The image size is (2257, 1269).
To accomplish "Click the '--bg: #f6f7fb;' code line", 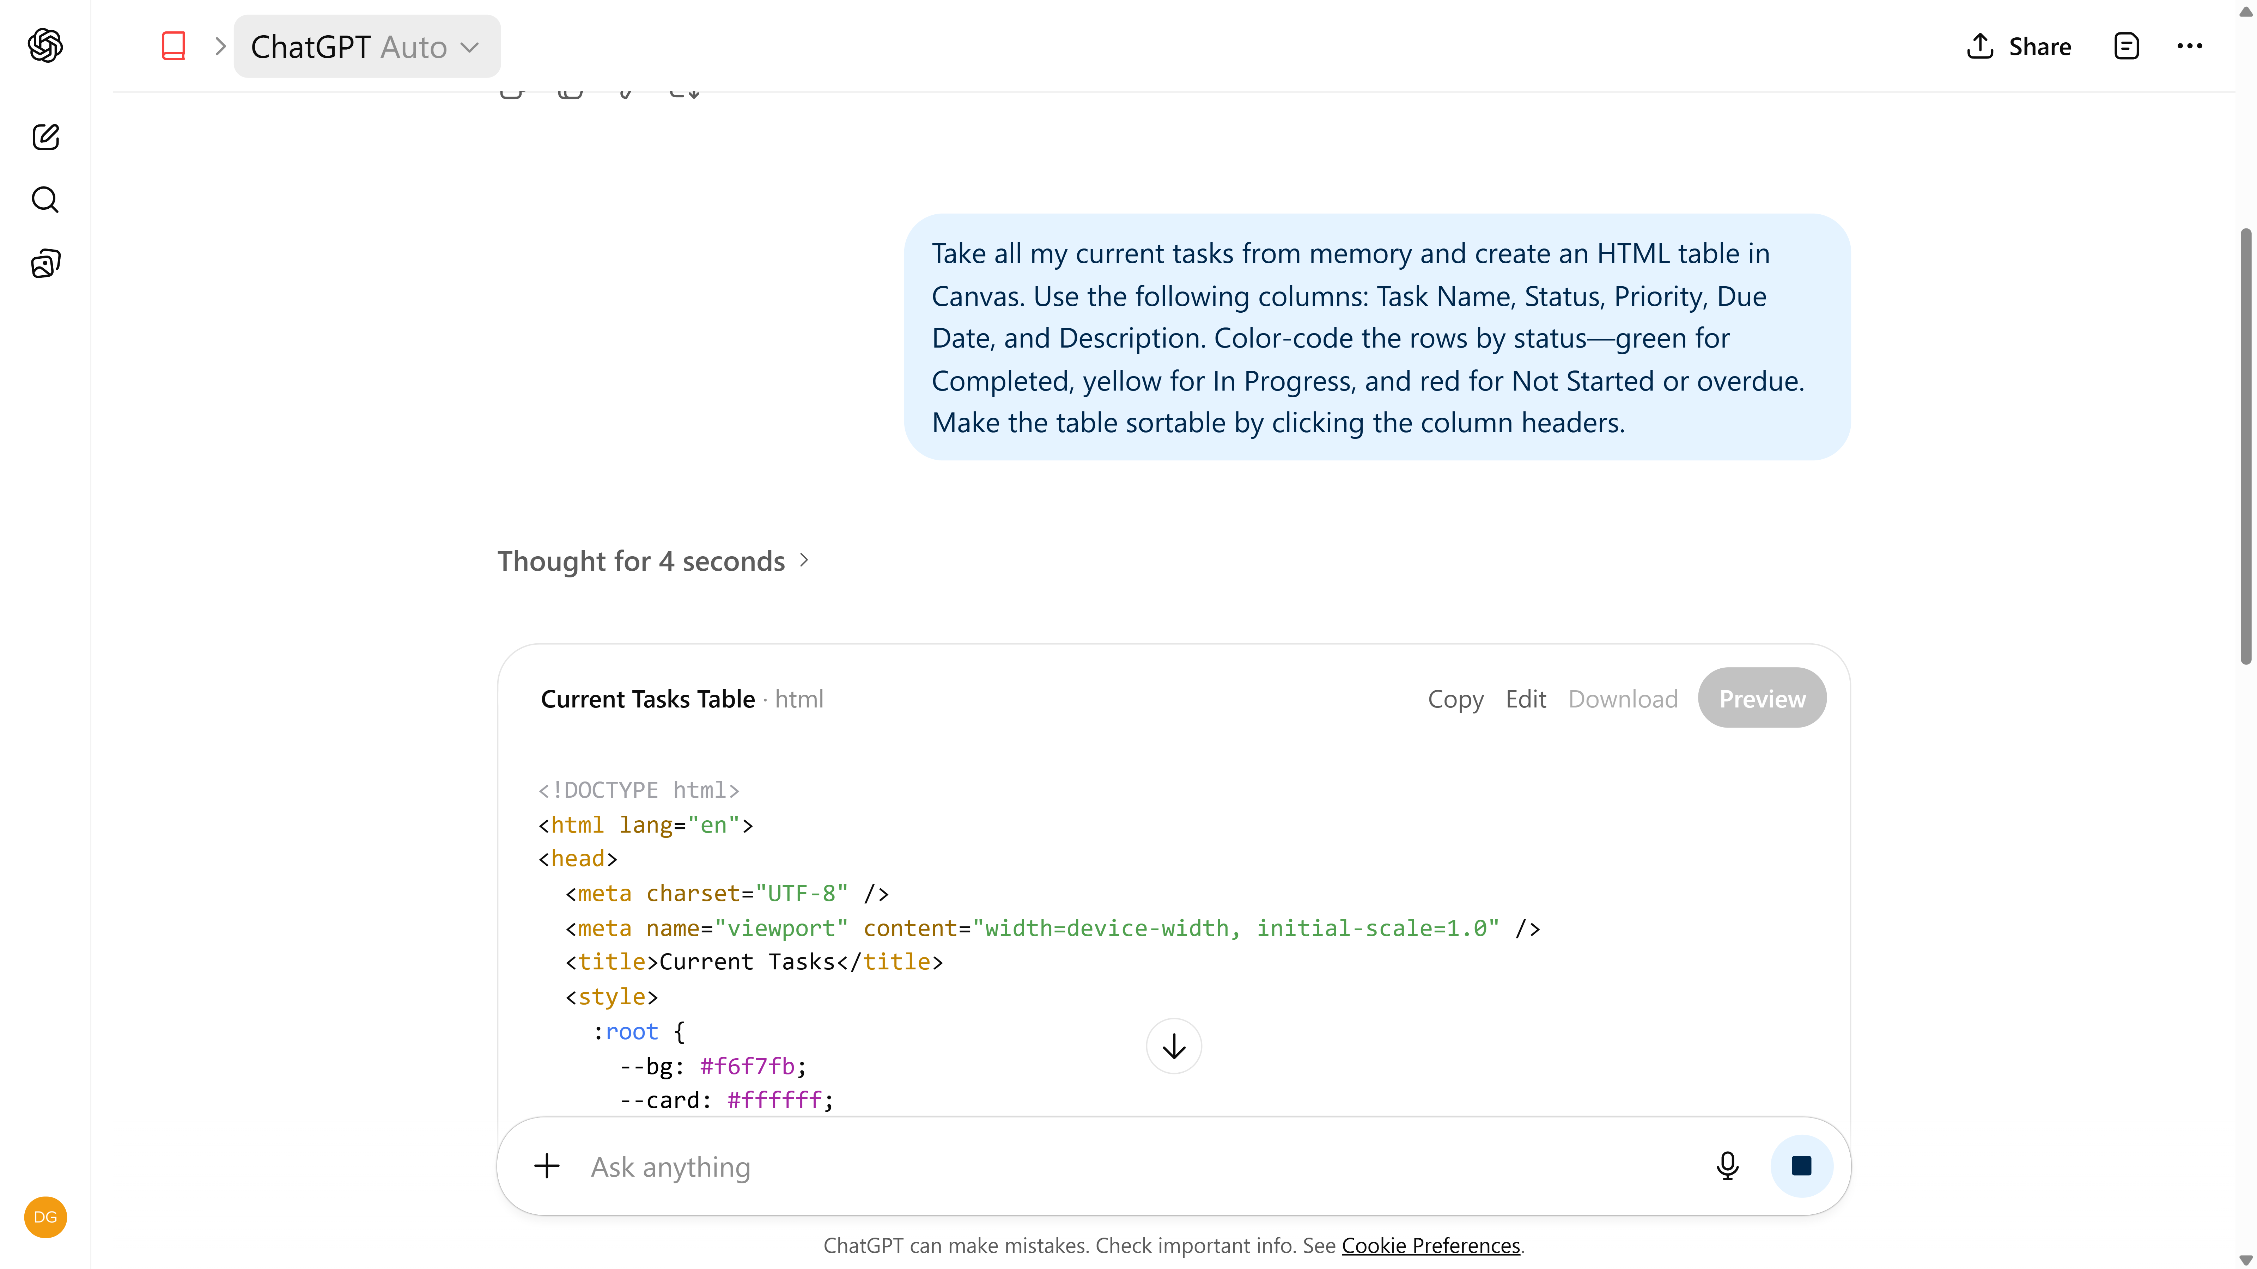I will pos(712,1066).
